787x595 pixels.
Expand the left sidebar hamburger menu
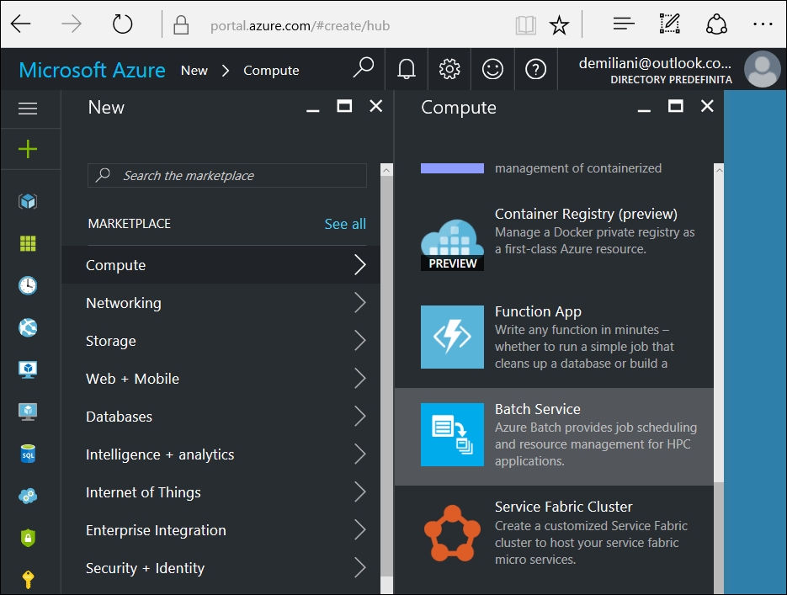[x=28, y=109]
